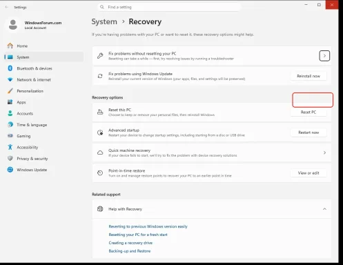
Task: Click the Gaming controller icon
Action: (x=10, y=136)
